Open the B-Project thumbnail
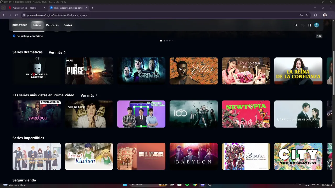 coord(246,156)
